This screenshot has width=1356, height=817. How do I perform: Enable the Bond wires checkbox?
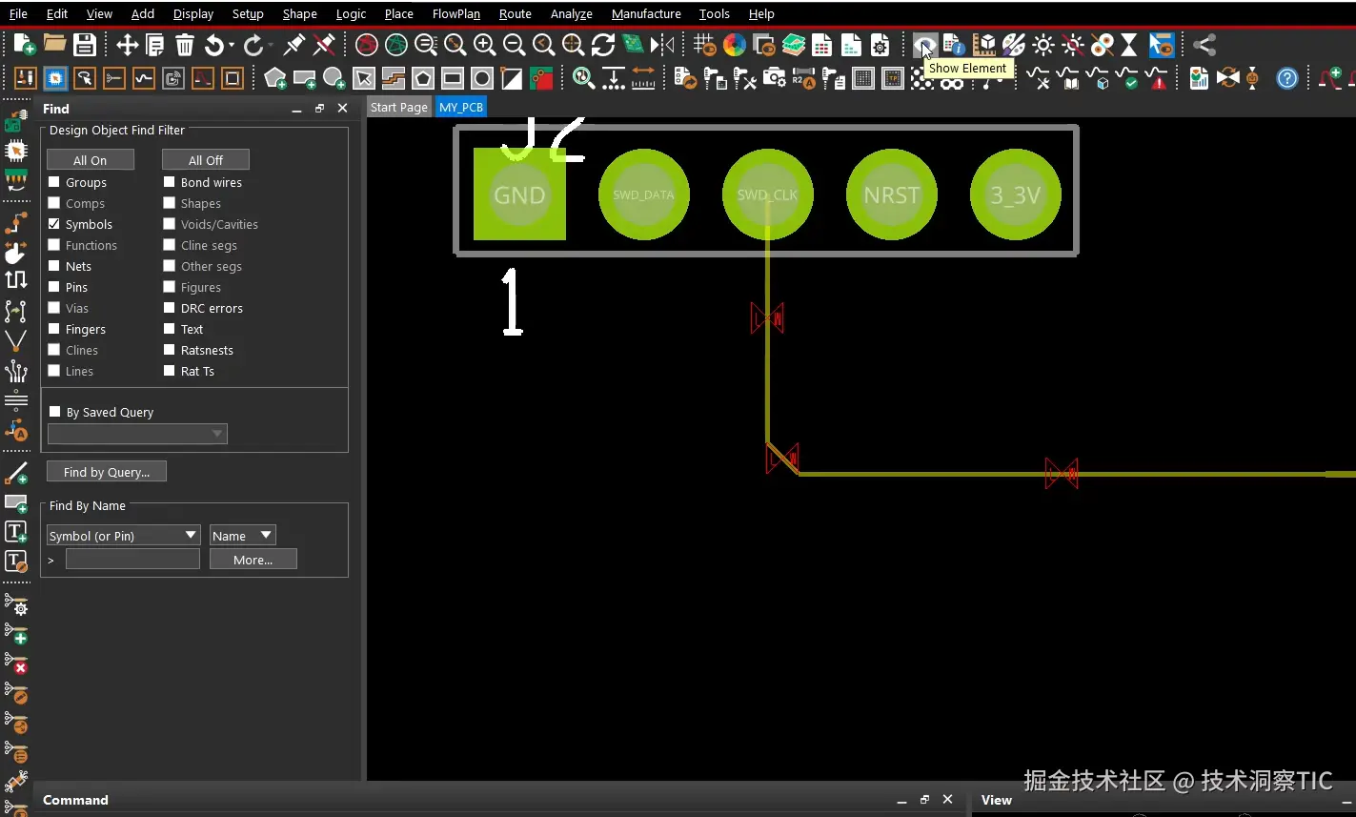(x=170, y=182)
